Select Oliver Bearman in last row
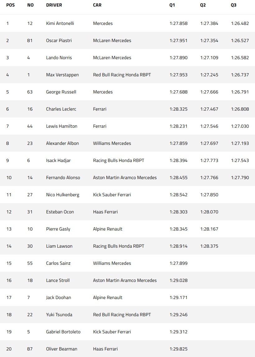This screenshot has height=357, width=255. (62, 349)
